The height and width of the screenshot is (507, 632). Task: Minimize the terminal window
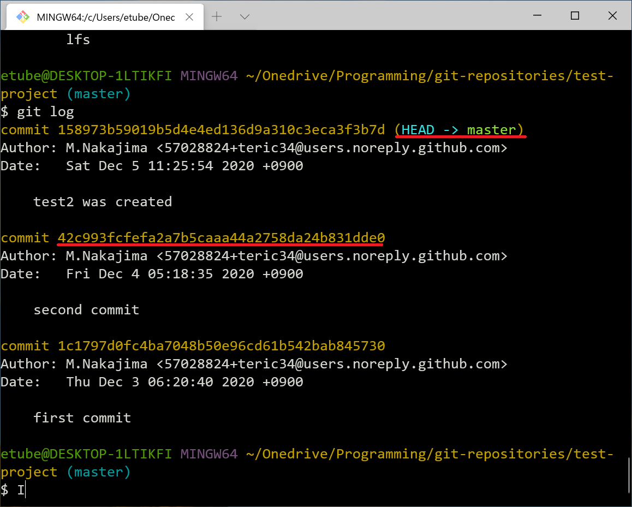pyautogui.click(x=537, y=15)
